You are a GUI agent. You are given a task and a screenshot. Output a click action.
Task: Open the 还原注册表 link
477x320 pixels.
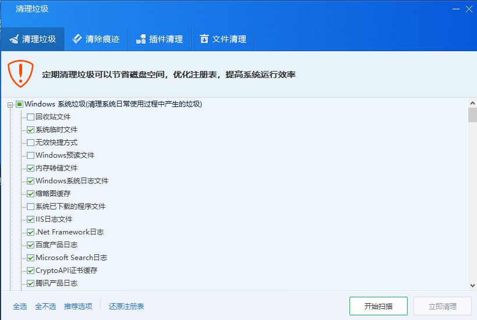tap(126, 306)
